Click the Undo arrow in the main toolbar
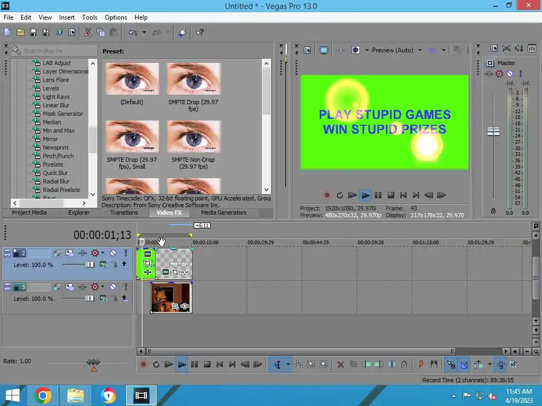 click(133, 32)
